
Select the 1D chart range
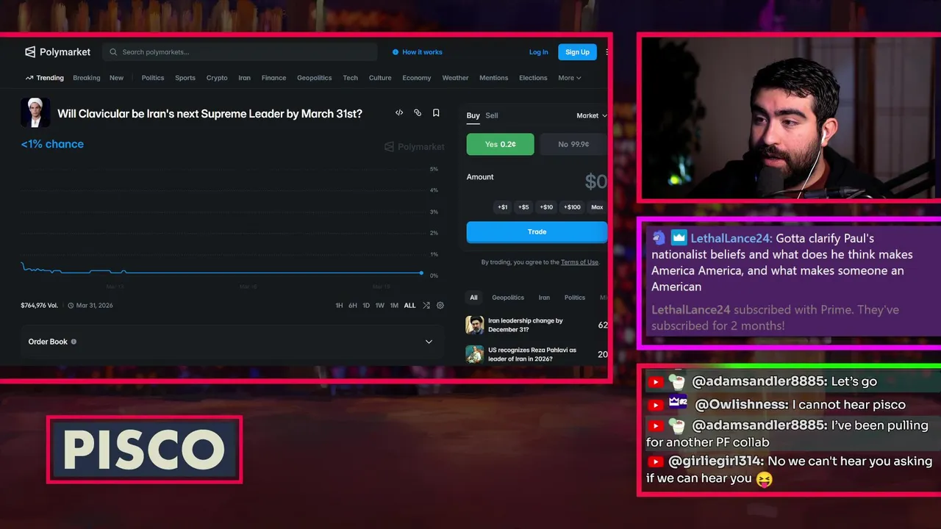[x=366, y=305]
